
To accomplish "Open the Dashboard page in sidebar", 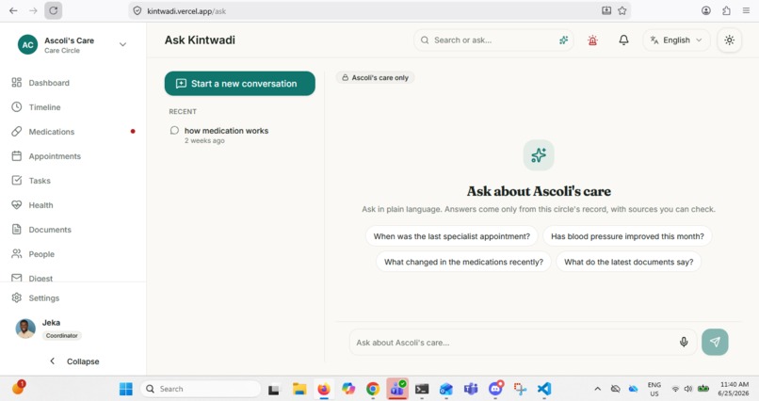I will (x=73, y=83).
